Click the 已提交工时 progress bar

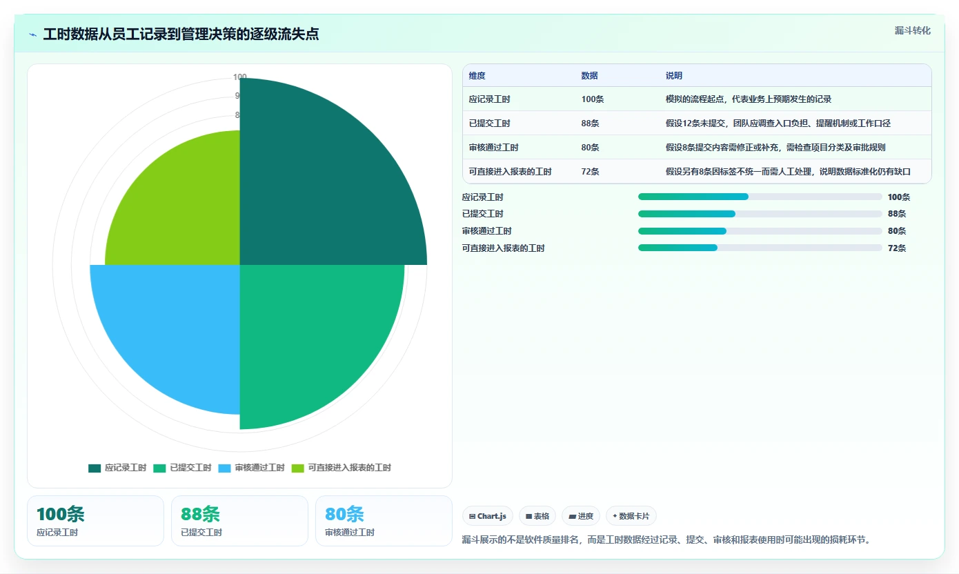[760, 214]
